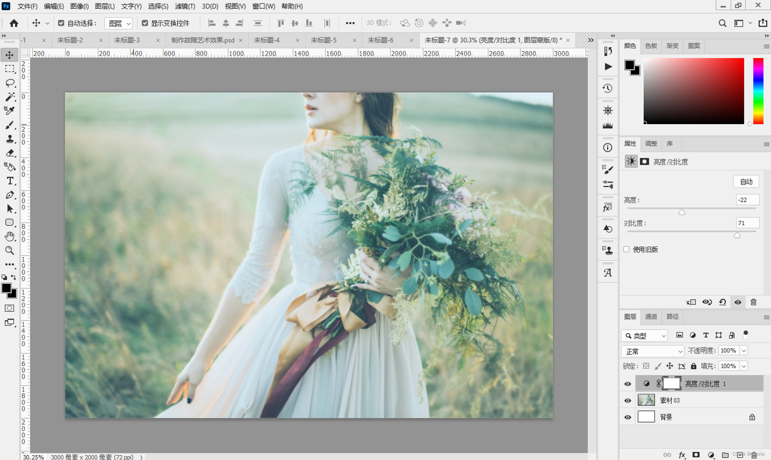The height and width of the screenshot is (460, 771).
Task: Open the 图像(I) Image menu
Action: pyautogui.click(x=80, y=6)
